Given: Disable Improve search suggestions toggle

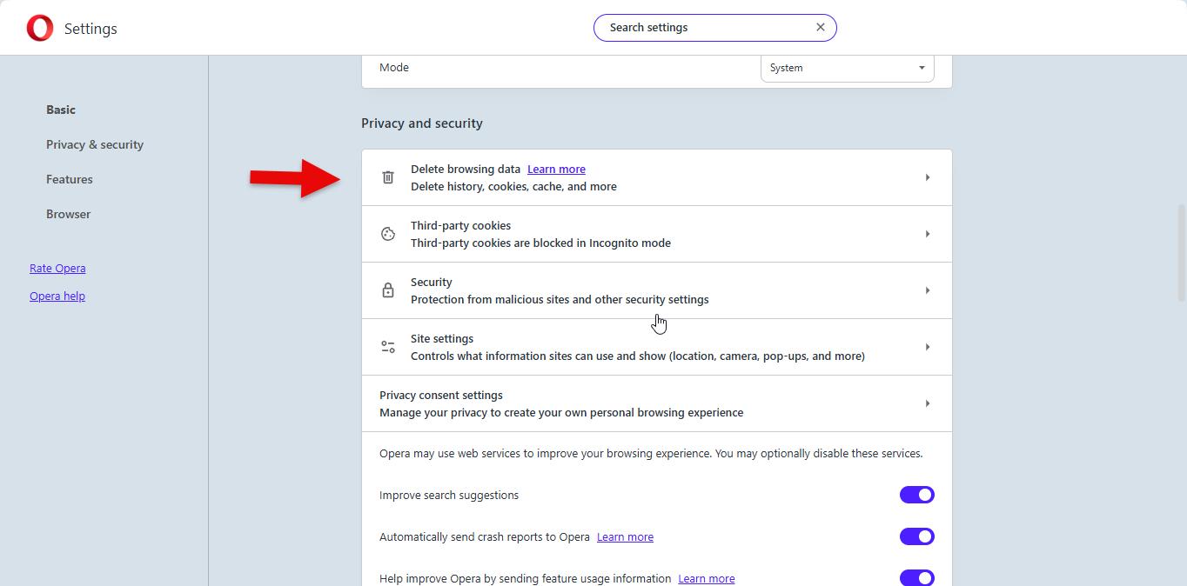Looking at the screenshot, I should tap(916, 495).
